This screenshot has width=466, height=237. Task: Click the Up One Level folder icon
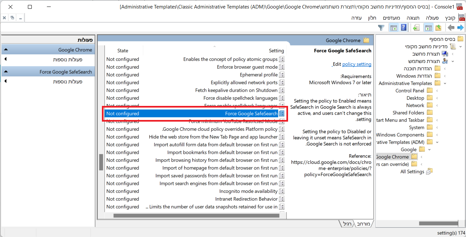[438, 27]
